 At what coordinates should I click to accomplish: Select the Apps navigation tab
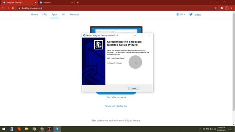coord(54,15)
